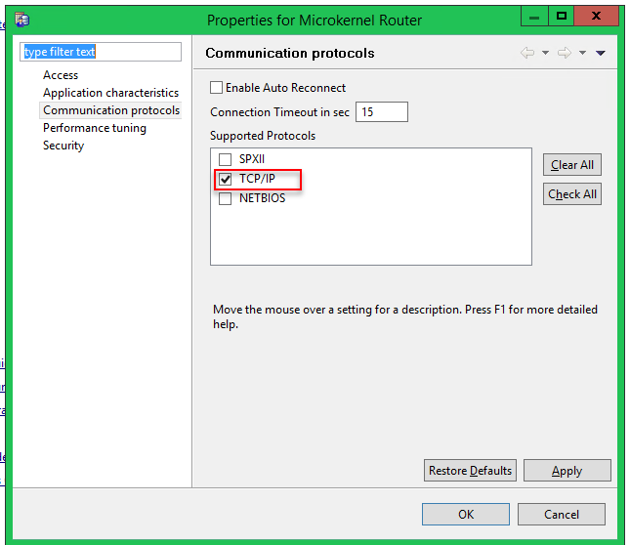Click the Clear All button
Viewport: 630px width, 545px height.
coord(572,165)
